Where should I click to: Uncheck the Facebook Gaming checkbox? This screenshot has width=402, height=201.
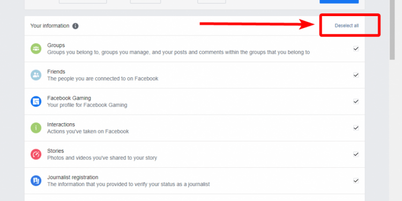(356, 101)
